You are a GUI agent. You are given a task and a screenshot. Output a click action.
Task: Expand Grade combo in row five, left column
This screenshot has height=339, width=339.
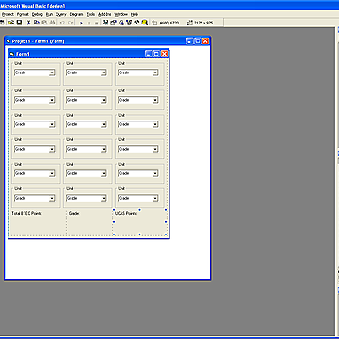52,173
